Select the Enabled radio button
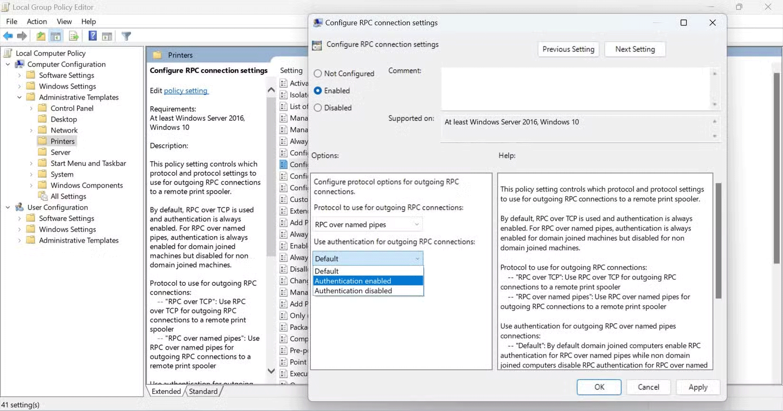783x411 pixels. tap(318, 91)
